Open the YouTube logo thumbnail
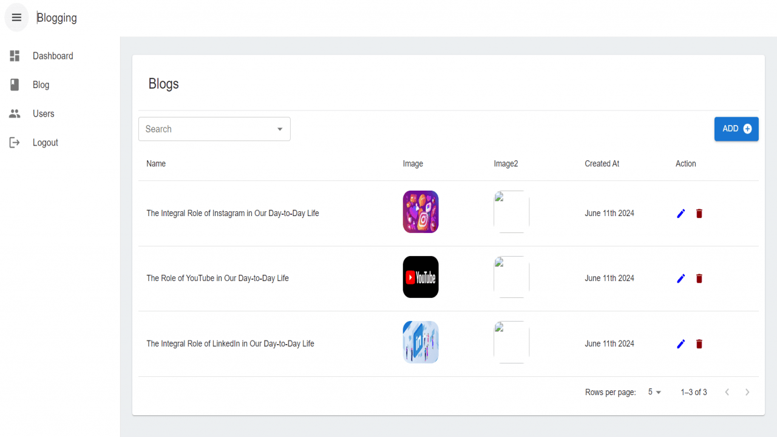The height and width of the screenshot is (437, 777). (x=421, y=277)
